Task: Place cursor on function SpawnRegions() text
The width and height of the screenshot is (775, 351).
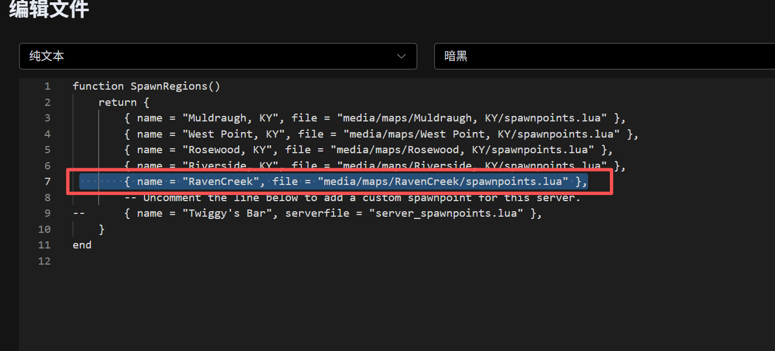Action: click(146, 86)
